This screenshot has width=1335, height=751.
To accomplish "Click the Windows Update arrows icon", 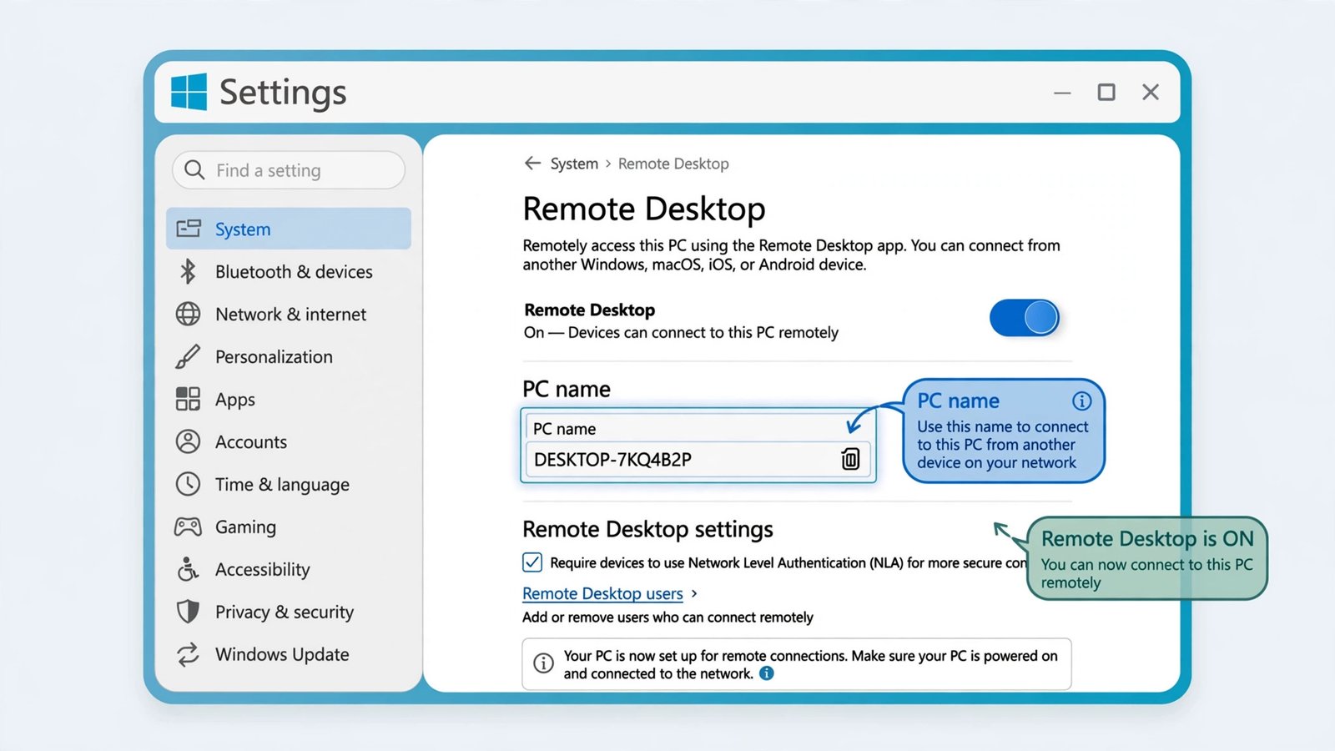I will pyautogui.click(x=188, y=654).
